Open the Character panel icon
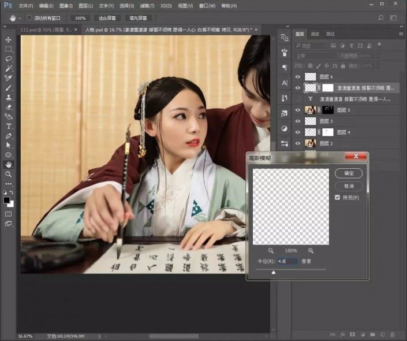 tap(285, 83)
